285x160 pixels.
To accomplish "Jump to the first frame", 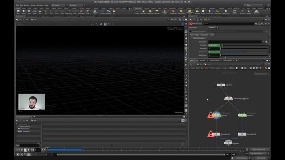I will [18, 150].
